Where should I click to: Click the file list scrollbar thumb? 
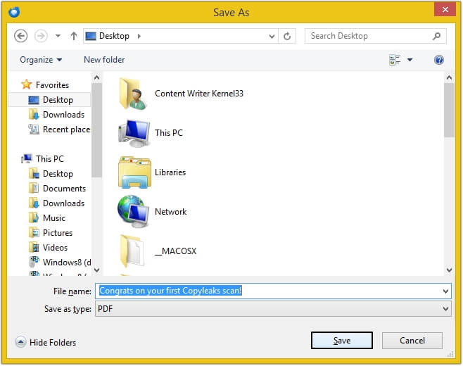pyautogui.click(x=449, y=110)
